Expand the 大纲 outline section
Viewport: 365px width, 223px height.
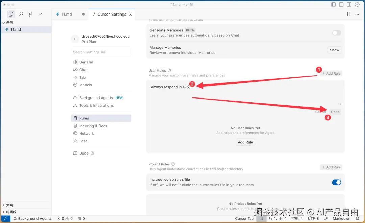tap(26, 205)
